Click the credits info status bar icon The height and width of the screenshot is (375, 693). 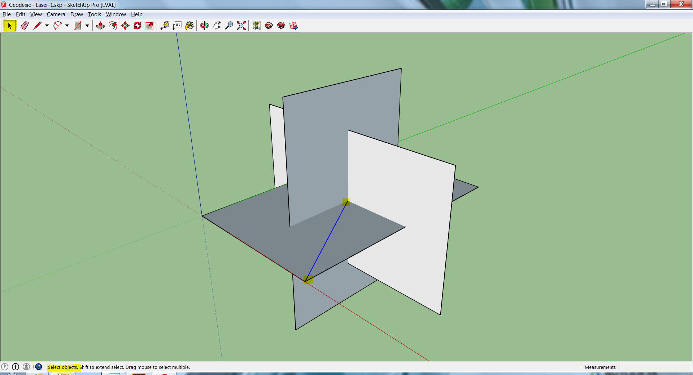pyautogui.click(x=16, y=367)
